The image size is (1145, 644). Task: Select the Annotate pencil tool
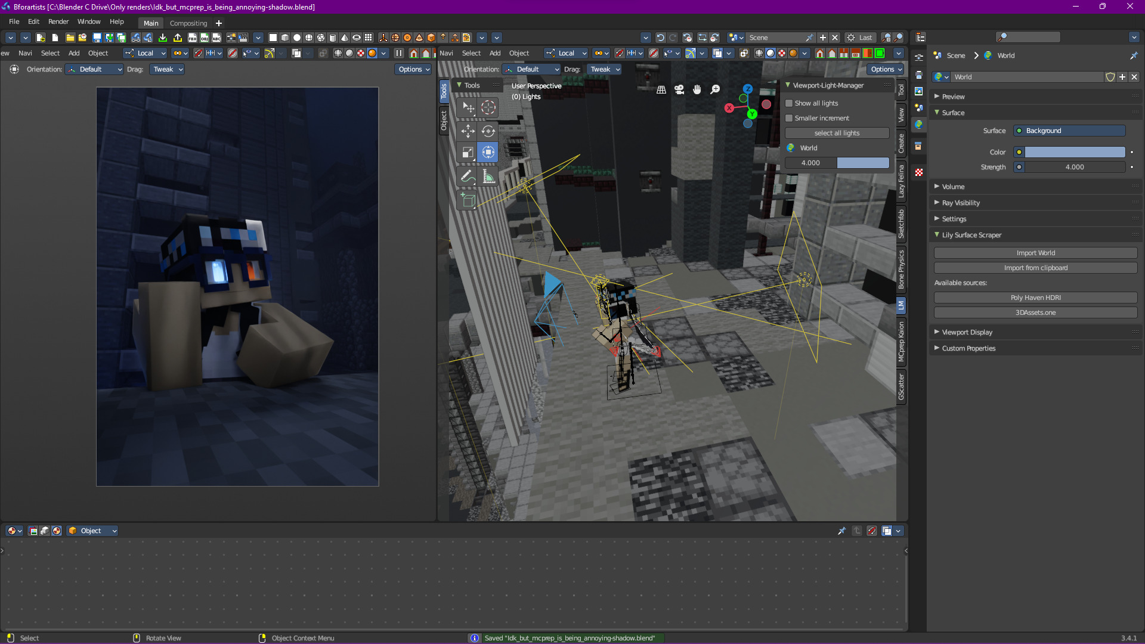(468, 176)
